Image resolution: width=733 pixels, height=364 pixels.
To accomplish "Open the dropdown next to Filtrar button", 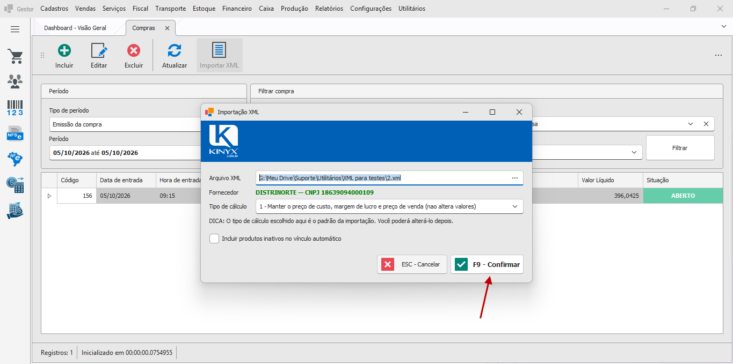I will [635, 152].
